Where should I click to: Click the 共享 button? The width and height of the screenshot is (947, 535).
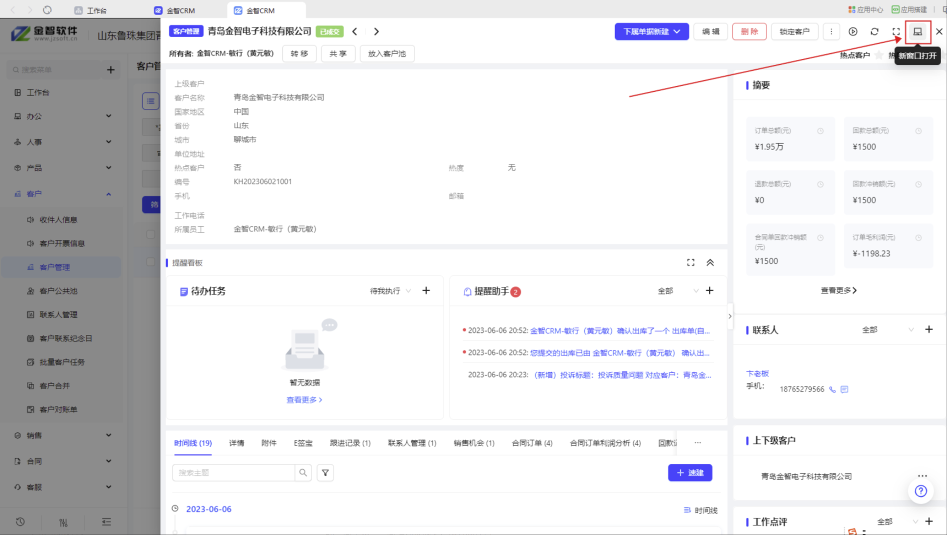[338, 53]
